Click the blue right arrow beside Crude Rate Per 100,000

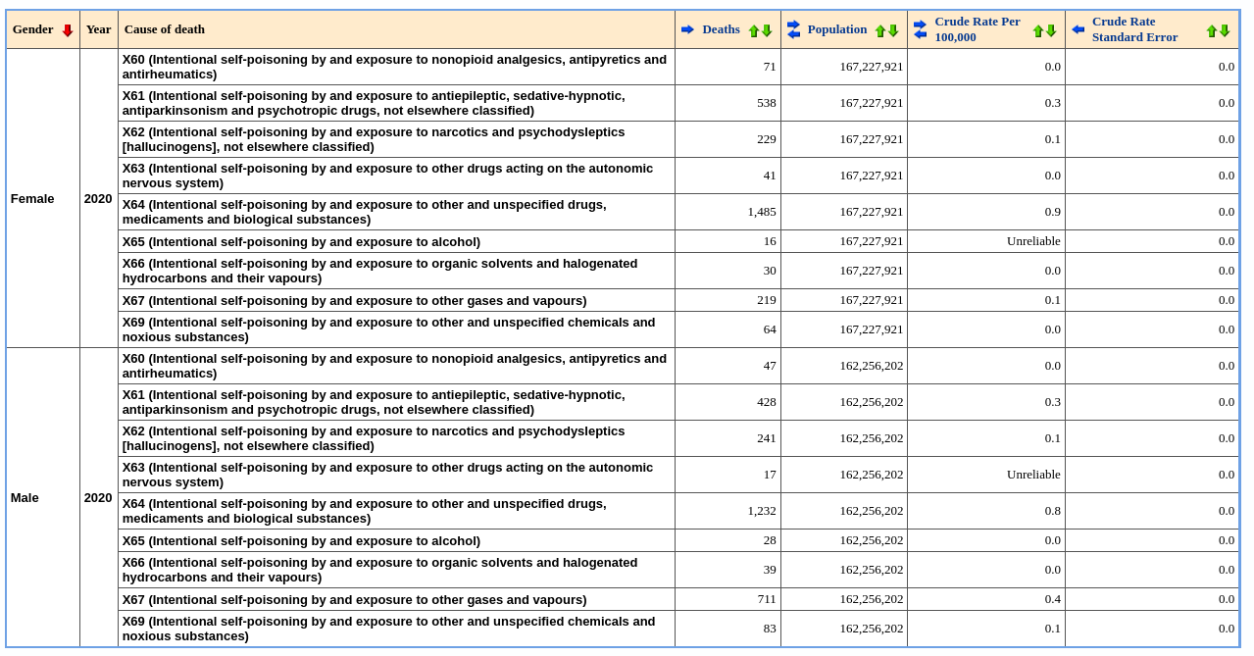tap(920, 25)
